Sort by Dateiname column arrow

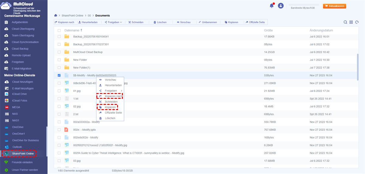[81, 30]
